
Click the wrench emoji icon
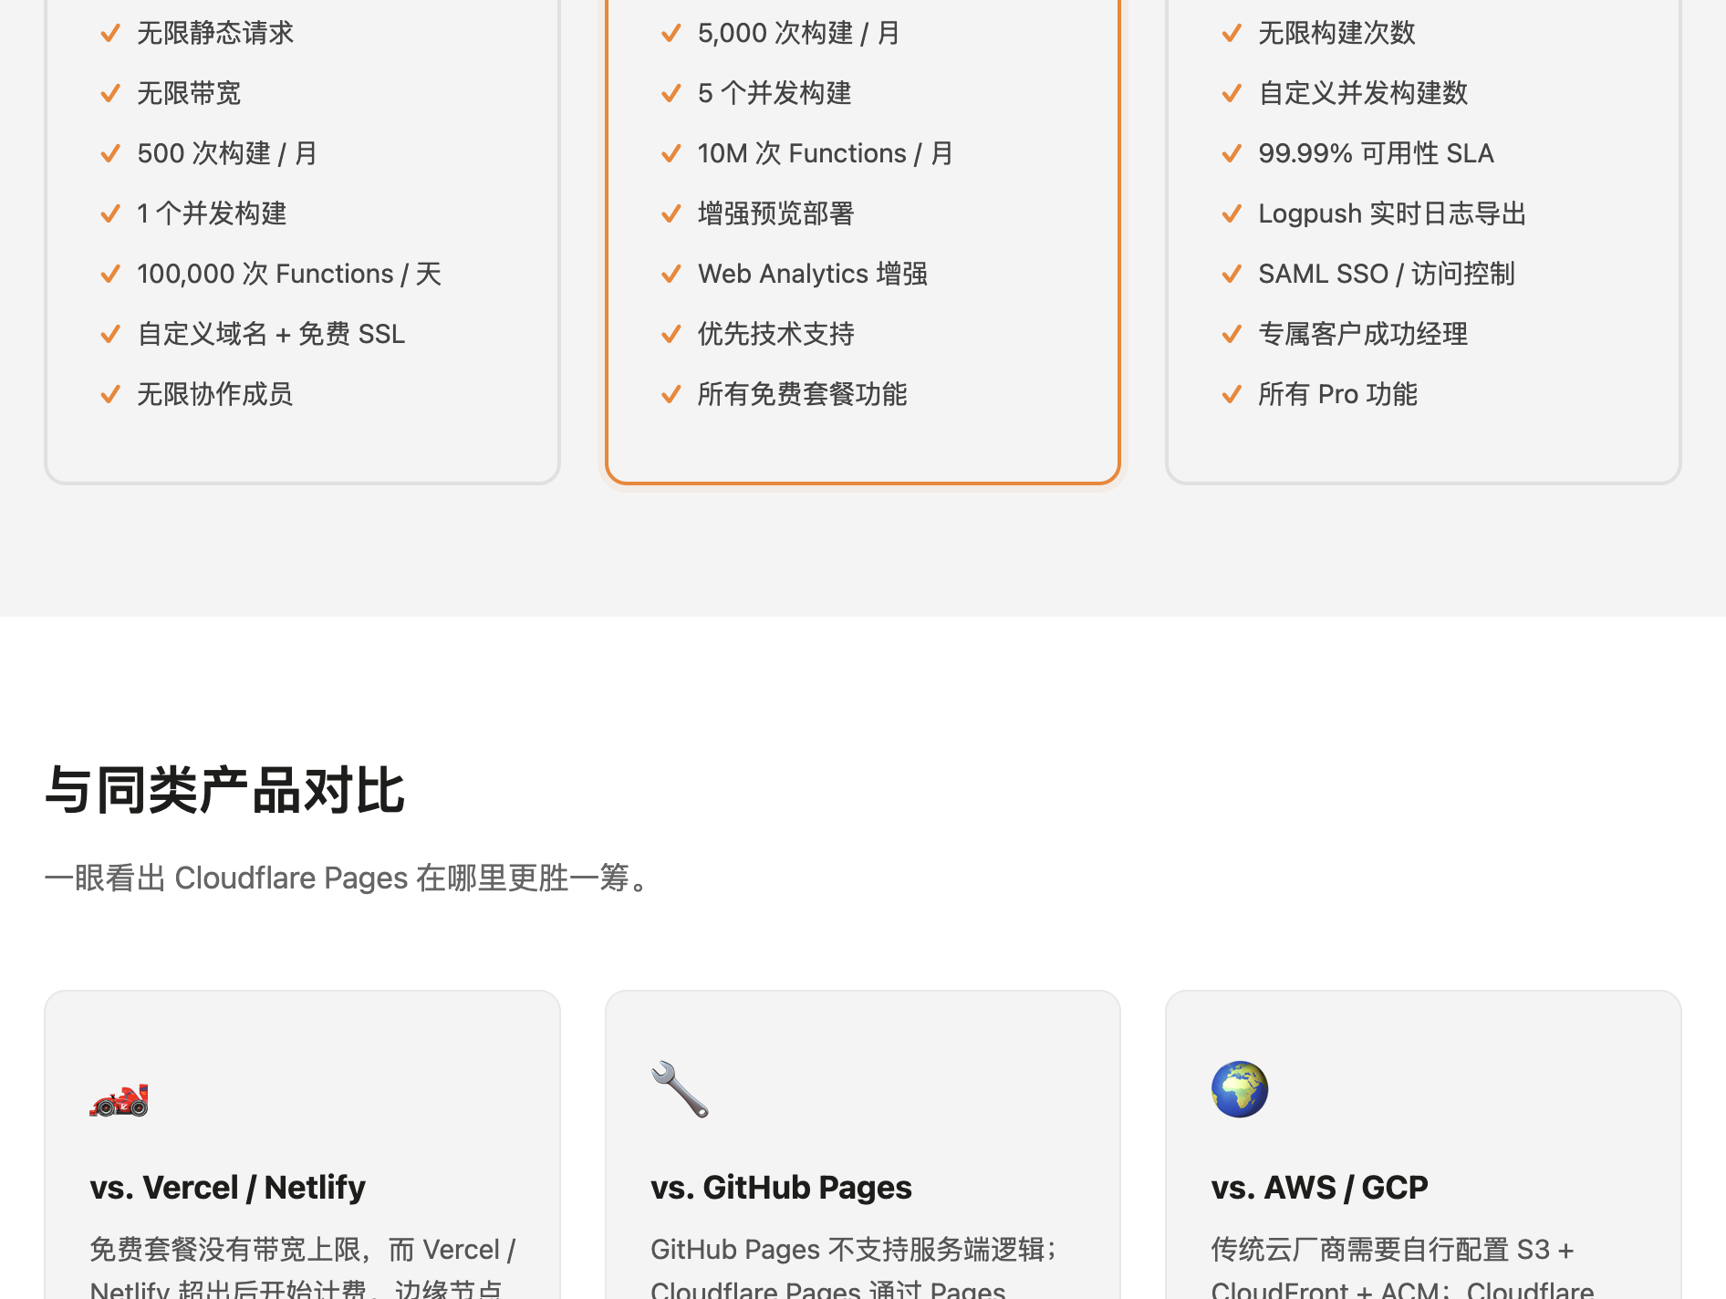coord(680,1089)
